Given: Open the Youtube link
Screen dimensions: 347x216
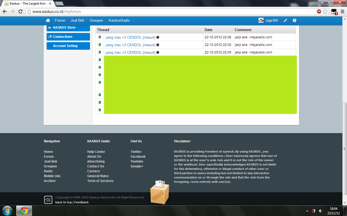Looking at the screenshot, I should click(137, 161).
